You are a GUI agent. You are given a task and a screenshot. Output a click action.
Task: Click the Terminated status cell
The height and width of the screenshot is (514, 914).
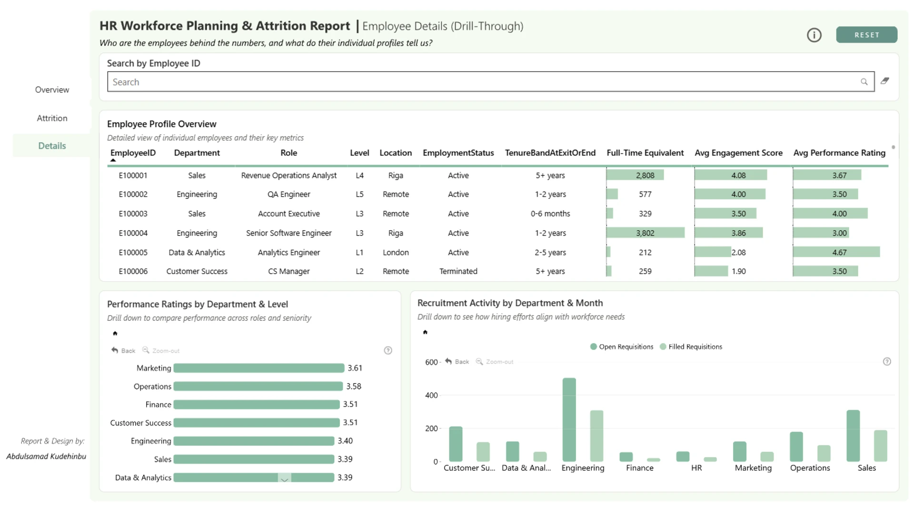[x=458, y=271]
